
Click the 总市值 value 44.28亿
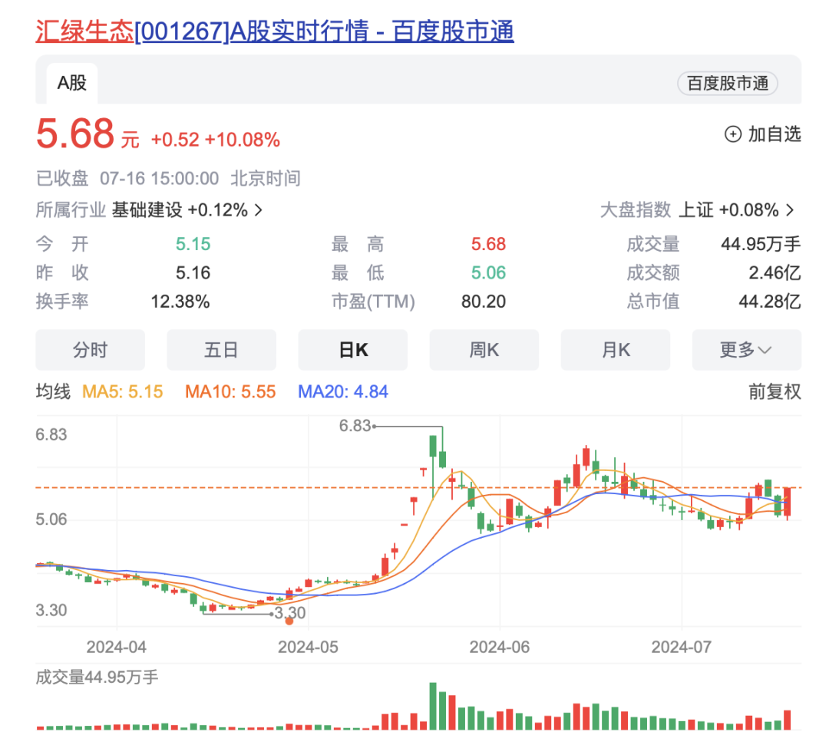pyautogui.click(x=770, y=302)
